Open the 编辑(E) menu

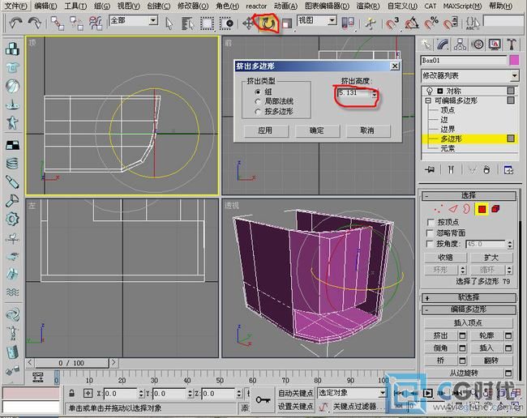(45, 6)
